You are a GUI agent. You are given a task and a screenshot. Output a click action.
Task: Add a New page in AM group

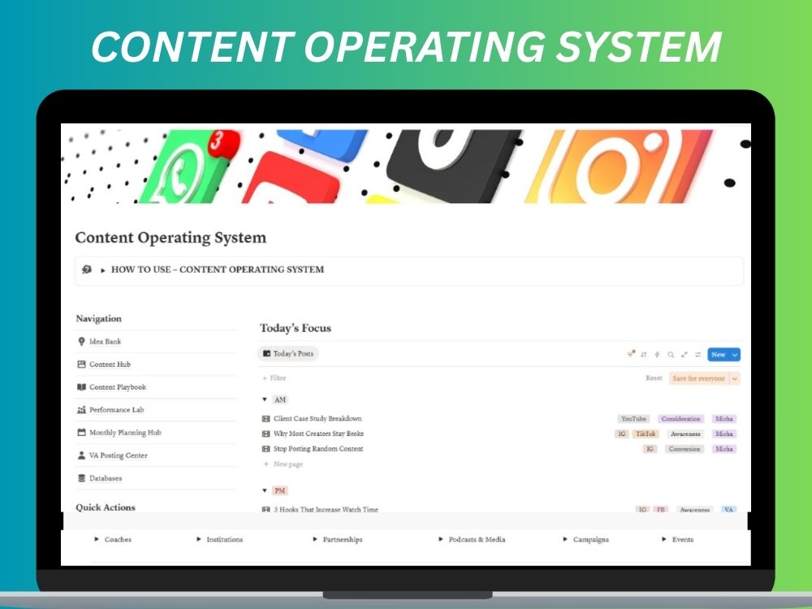(283, 464)
